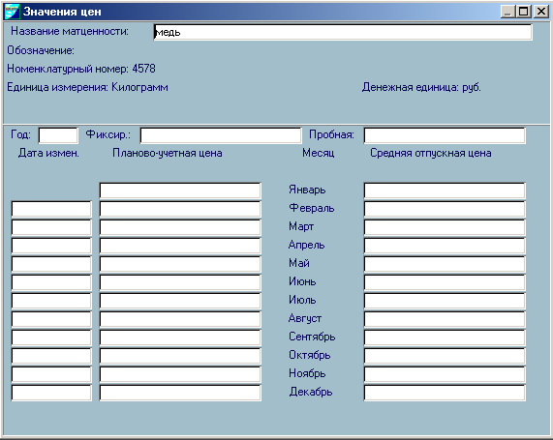Focus the Пробная input field
The image size is (553, 440).
click(445, 135)
